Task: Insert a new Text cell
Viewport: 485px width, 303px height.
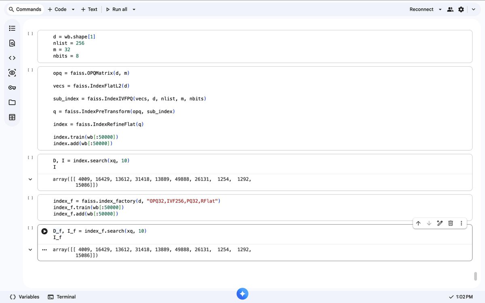Action: 89,9
